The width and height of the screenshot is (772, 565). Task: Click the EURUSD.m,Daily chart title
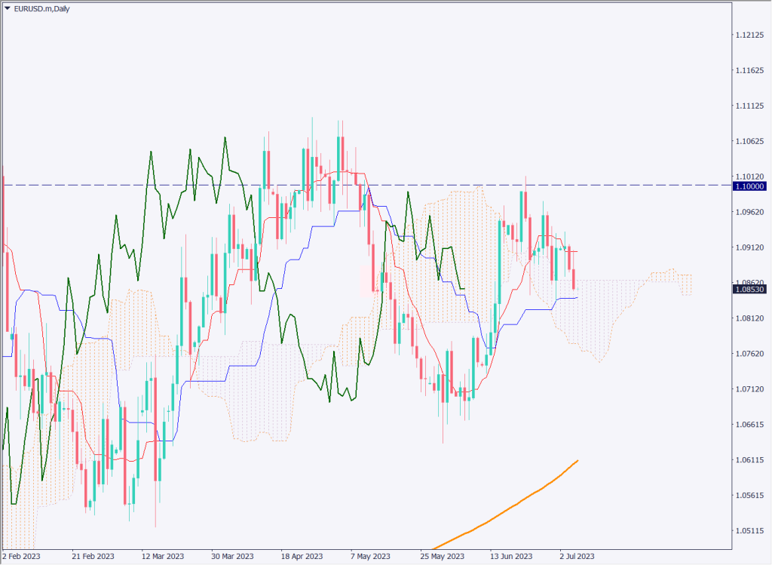click(x=41, y=9)
